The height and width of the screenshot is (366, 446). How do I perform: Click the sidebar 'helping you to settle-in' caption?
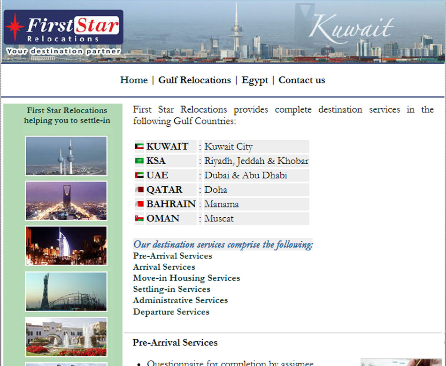click(x=67, y=121)
